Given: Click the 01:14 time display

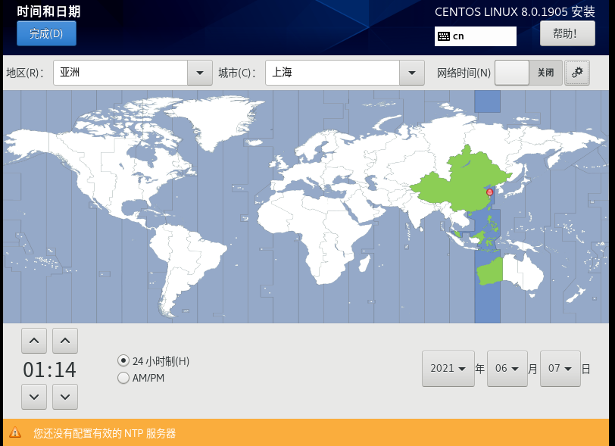Looking at the screenshot, I should 49,370.
